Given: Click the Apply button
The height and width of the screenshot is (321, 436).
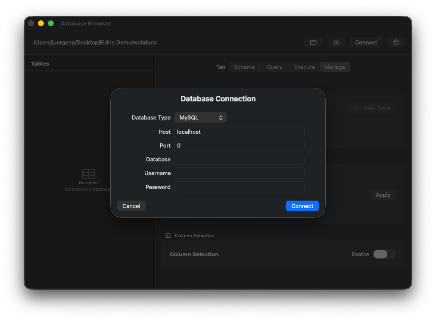Looking at the screenshot, I should coord(383,195).
